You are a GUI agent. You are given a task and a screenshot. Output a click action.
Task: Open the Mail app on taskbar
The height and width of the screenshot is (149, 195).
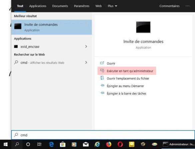tap(86, 144)
